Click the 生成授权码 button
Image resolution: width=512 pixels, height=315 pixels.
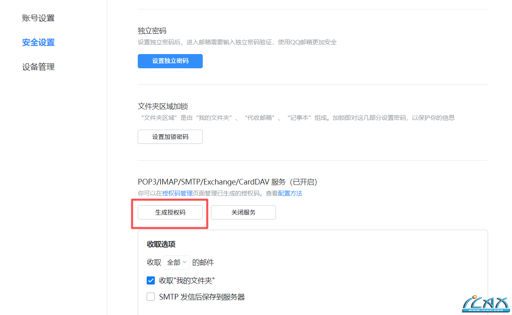pyautogui.click(x=170, y=212)
